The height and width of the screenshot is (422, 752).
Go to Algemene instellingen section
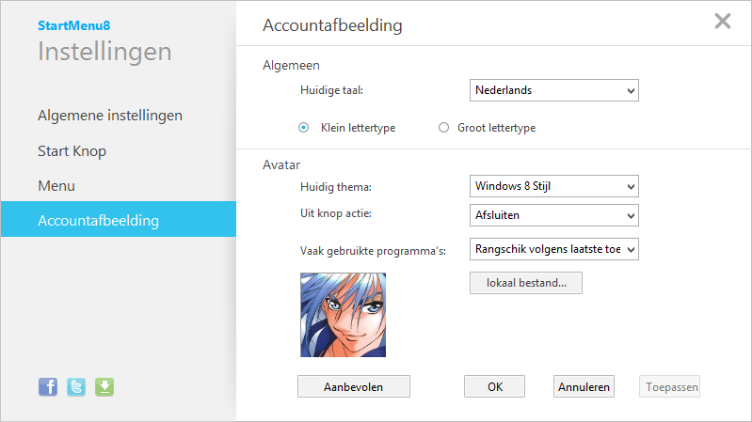pos(110,116)
